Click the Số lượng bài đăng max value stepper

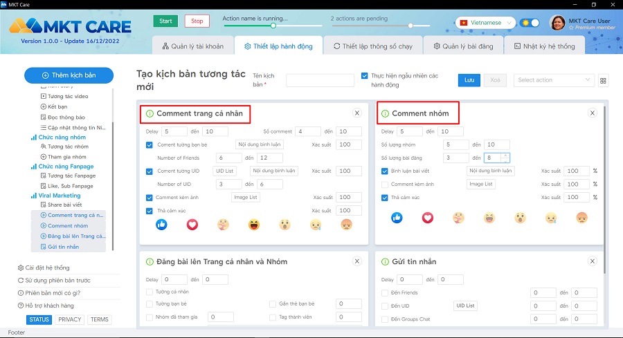tap(505, 158)
